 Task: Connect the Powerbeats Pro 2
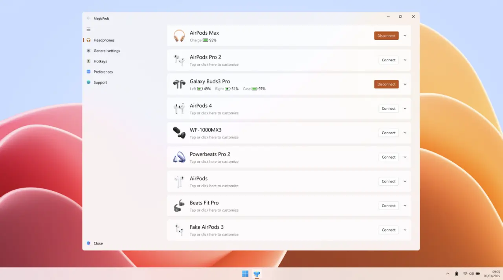click(x=389, y=157)
